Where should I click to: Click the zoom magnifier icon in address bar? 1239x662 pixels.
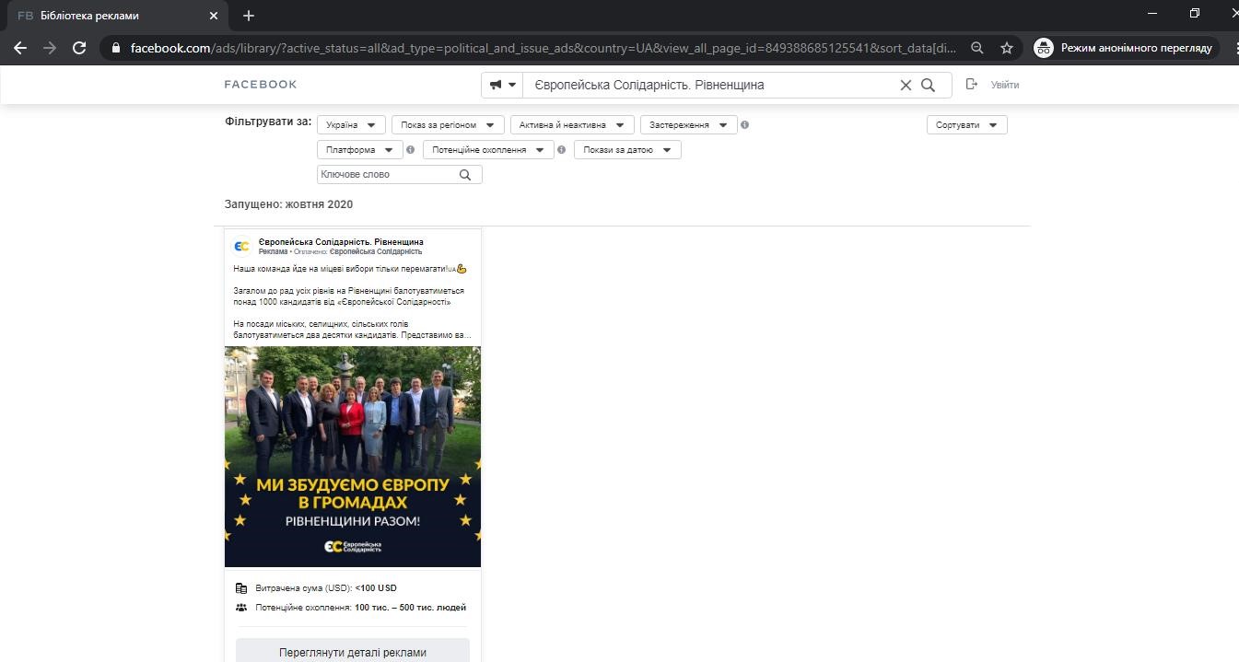[977, 48]
